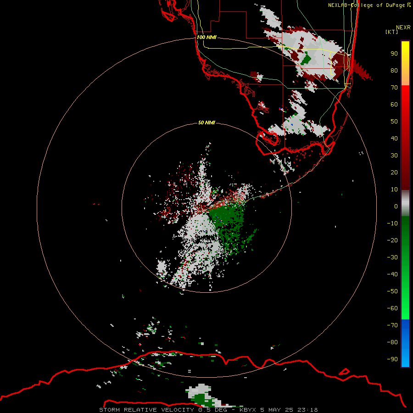Viewport: 413px width, 413px height.
Task: Click the -50 value on the velocity scale
Action: 392,291
